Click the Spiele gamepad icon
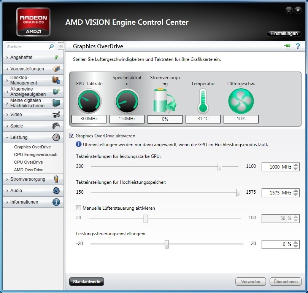The height and width of the screenshot is (293, 308). [x=56, y=126]
